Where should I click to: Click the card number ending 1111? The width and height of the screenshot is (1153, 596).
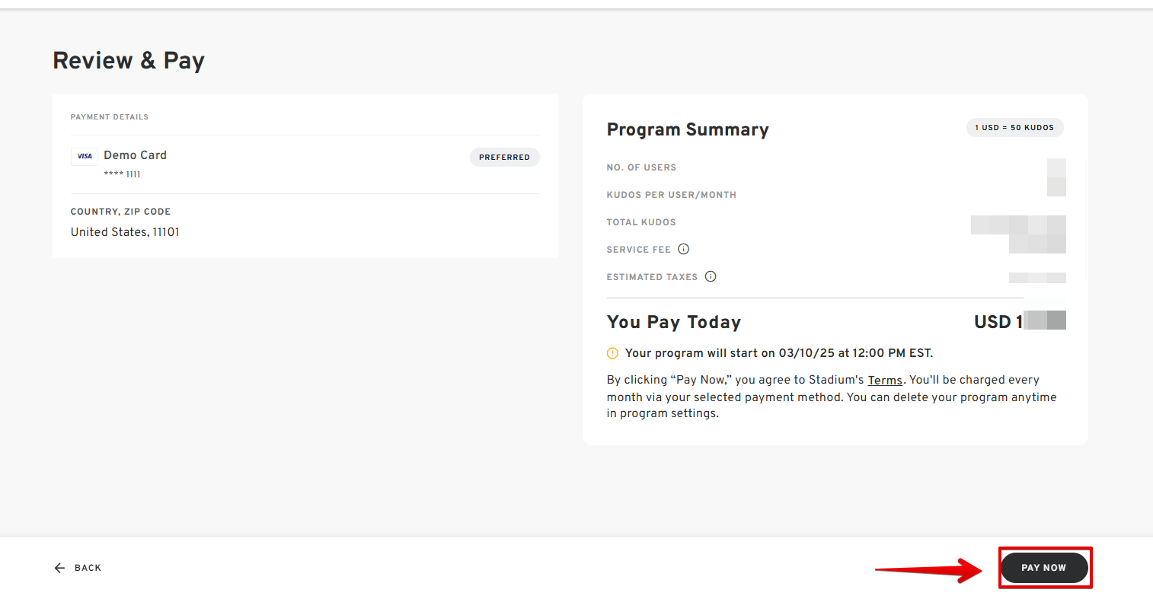122,175
